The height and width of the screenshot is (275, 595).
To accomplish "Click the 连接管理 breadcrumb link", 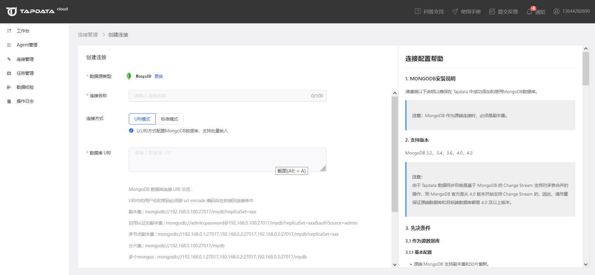I will point(88,35).
